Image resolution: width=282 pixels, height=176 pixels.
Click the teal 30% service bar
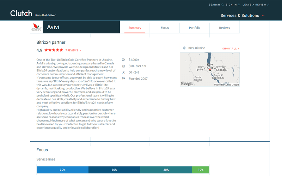[166, 170]
